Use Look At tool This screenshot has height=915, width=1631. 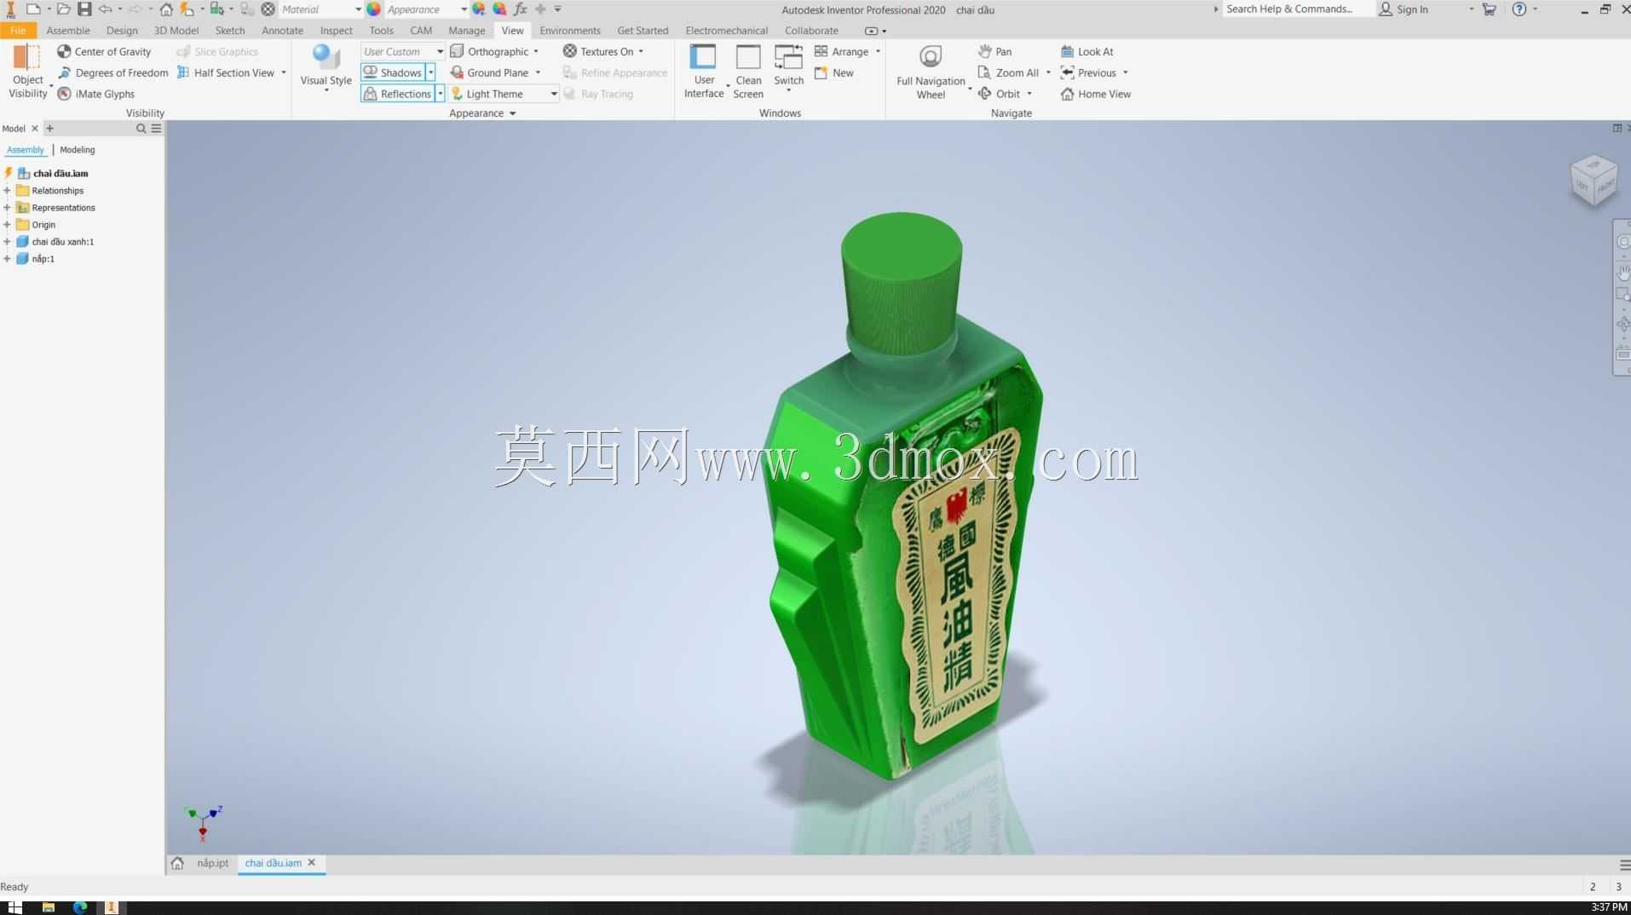1086,51
